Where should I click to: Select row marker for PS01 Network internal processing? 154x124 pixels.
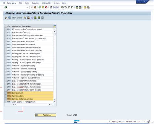pos(6,66)
